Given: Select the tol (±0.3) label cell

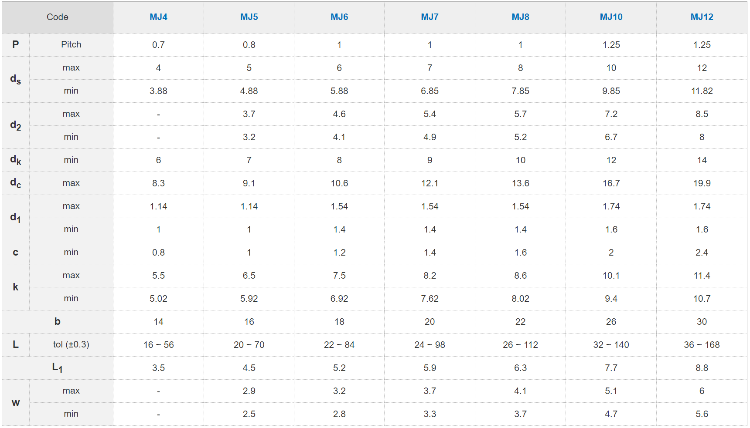Looking at the screenshot, I should tap(71, 344).
